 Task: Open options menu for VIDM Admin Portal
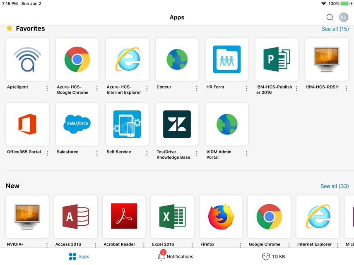246,153
